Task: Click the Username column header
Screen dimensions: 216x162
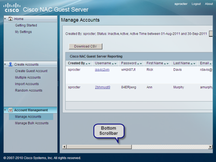Action: [x=103, y=63]
